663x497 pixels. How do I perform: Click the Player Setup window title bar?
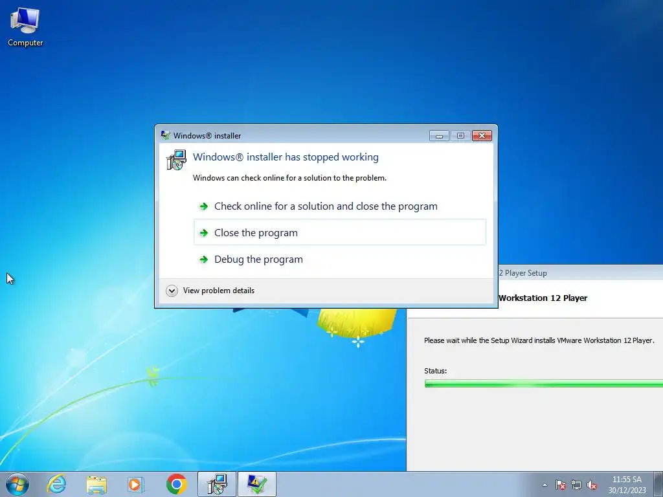click(580, 273)
